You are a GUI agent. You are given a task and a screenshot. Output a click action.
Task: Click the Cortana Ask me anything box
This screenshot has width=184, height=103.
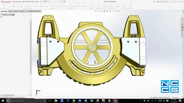pos(26,101)
